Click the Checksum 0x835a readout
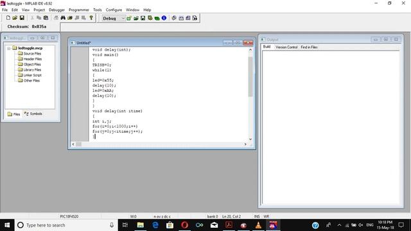Viewport: 411px width, 231px height. pyautogui.click(x=27, y=26)
